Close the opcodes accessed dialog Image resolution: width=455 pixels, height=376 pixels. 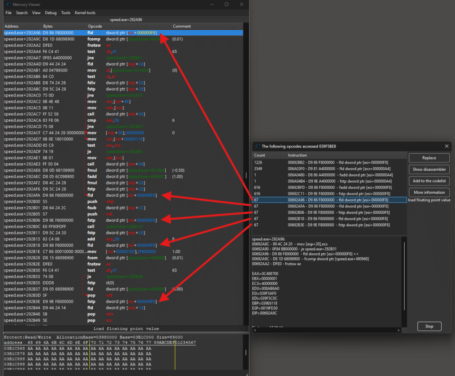pos(446,146)
